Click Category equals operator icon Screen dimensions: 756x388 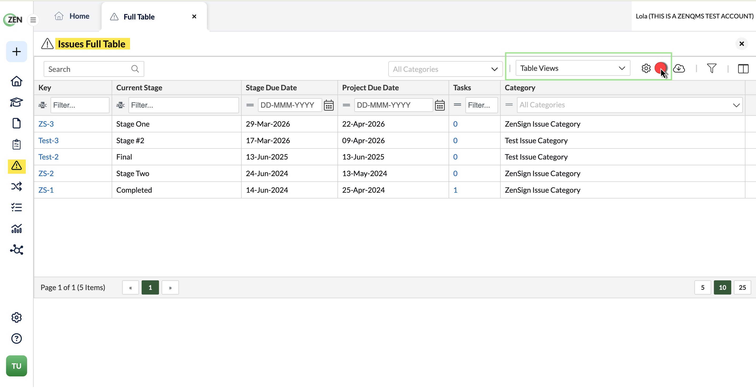pos(509,105)
